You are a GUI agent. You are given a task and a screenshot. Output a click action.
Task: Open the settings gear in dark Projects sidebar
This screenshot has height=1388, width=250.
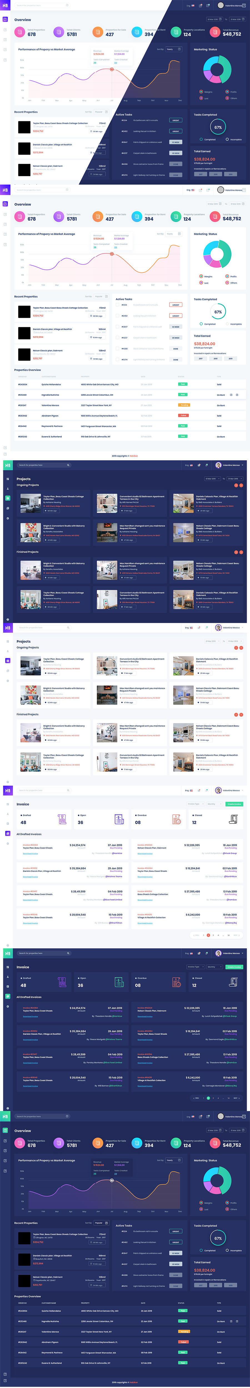7,518
